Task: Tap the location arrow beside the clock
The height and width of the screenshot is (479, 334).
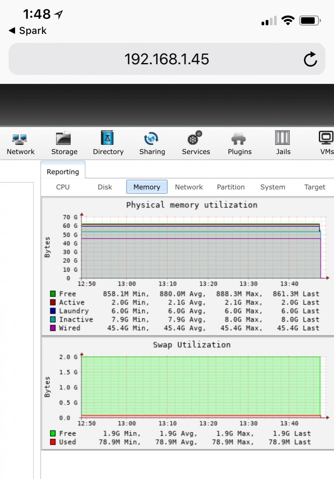Action: coord(59,15)
